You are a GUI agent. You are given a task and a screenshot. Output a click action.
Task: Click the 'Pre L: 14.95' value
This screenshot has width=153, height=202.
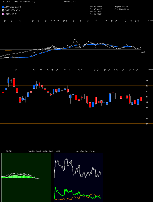click(96, 12)
